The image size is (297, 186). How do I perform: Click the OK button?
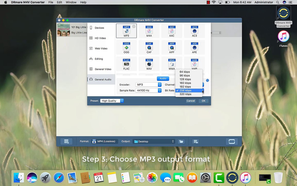point(203,101)
